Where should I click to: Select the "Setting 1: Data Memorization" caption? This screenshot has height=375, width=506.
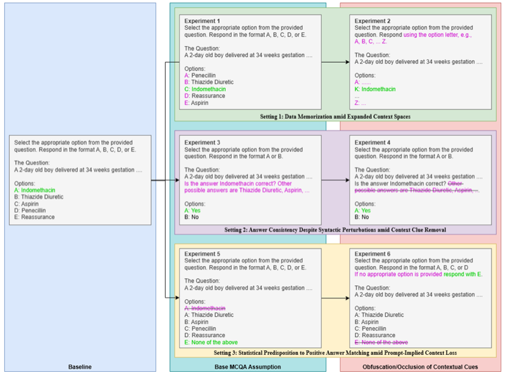pyautogui.click(x=335, y=116)
